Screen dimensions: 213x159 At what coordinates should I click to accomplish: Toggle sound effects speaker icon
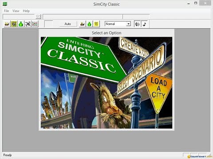point(138,24)
